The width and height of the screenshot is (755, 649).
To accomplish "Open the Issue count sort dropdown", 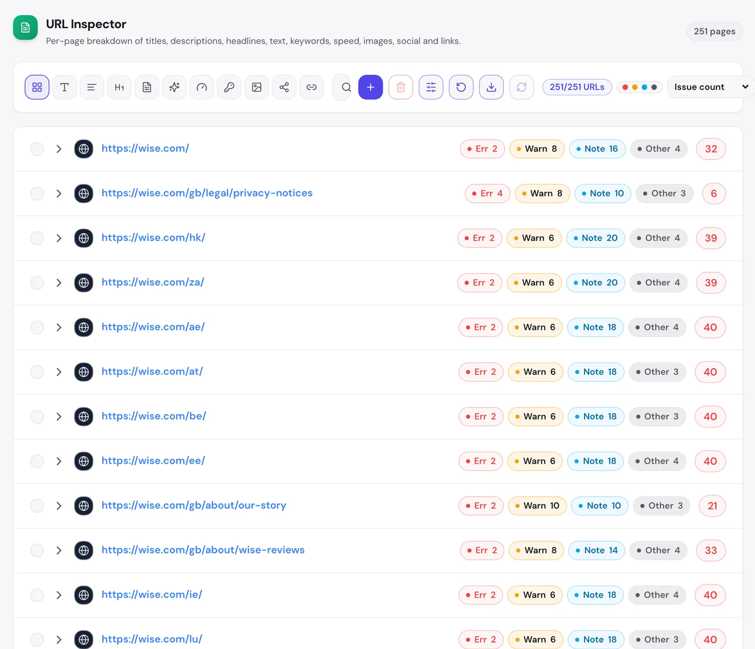I will [x=710, y=87].
